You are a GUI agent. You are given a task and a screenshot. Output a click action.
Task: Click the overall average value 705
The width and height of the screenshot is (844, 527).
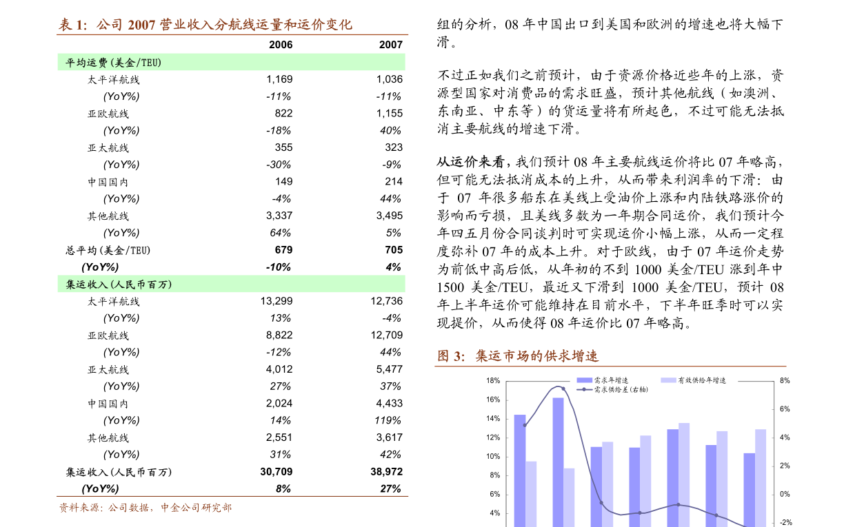coord(394,250)
